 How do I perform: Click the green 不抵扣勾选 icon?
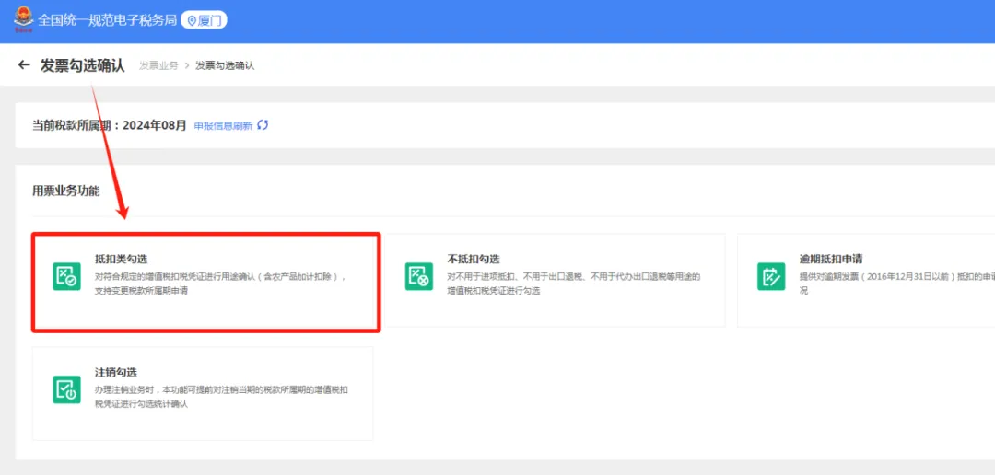[x=419, y=276]
